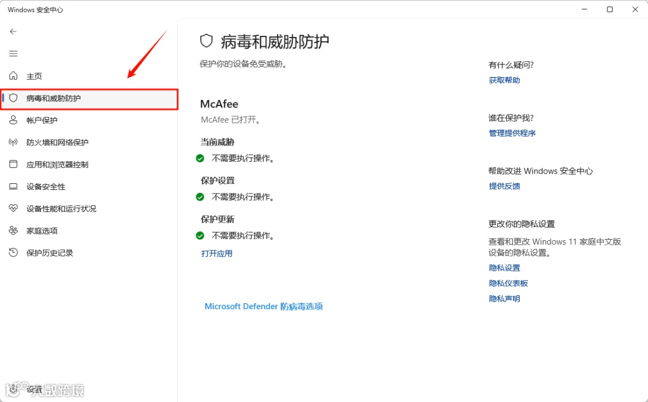
Task: Select 病毒和威胁防护 sidebar item
Action: [89, 99]
